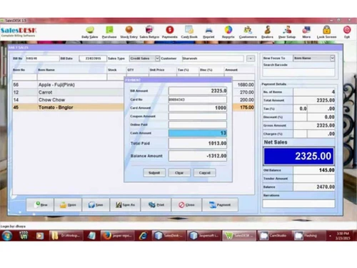This screenshot has height=268, width=357.
Task: Focus the Bill Amount field
Action: 198,91
